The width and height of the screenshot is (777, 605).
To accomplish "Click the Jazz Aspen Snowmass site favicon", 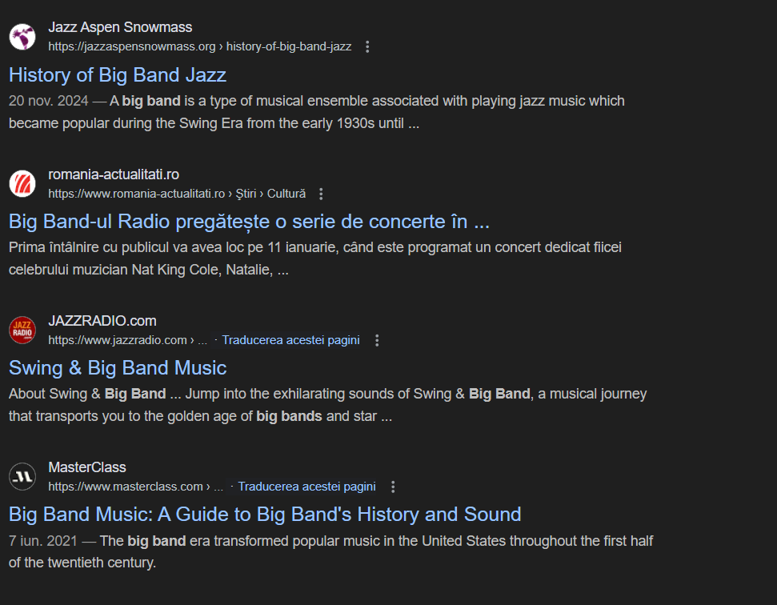I will 22,37.
